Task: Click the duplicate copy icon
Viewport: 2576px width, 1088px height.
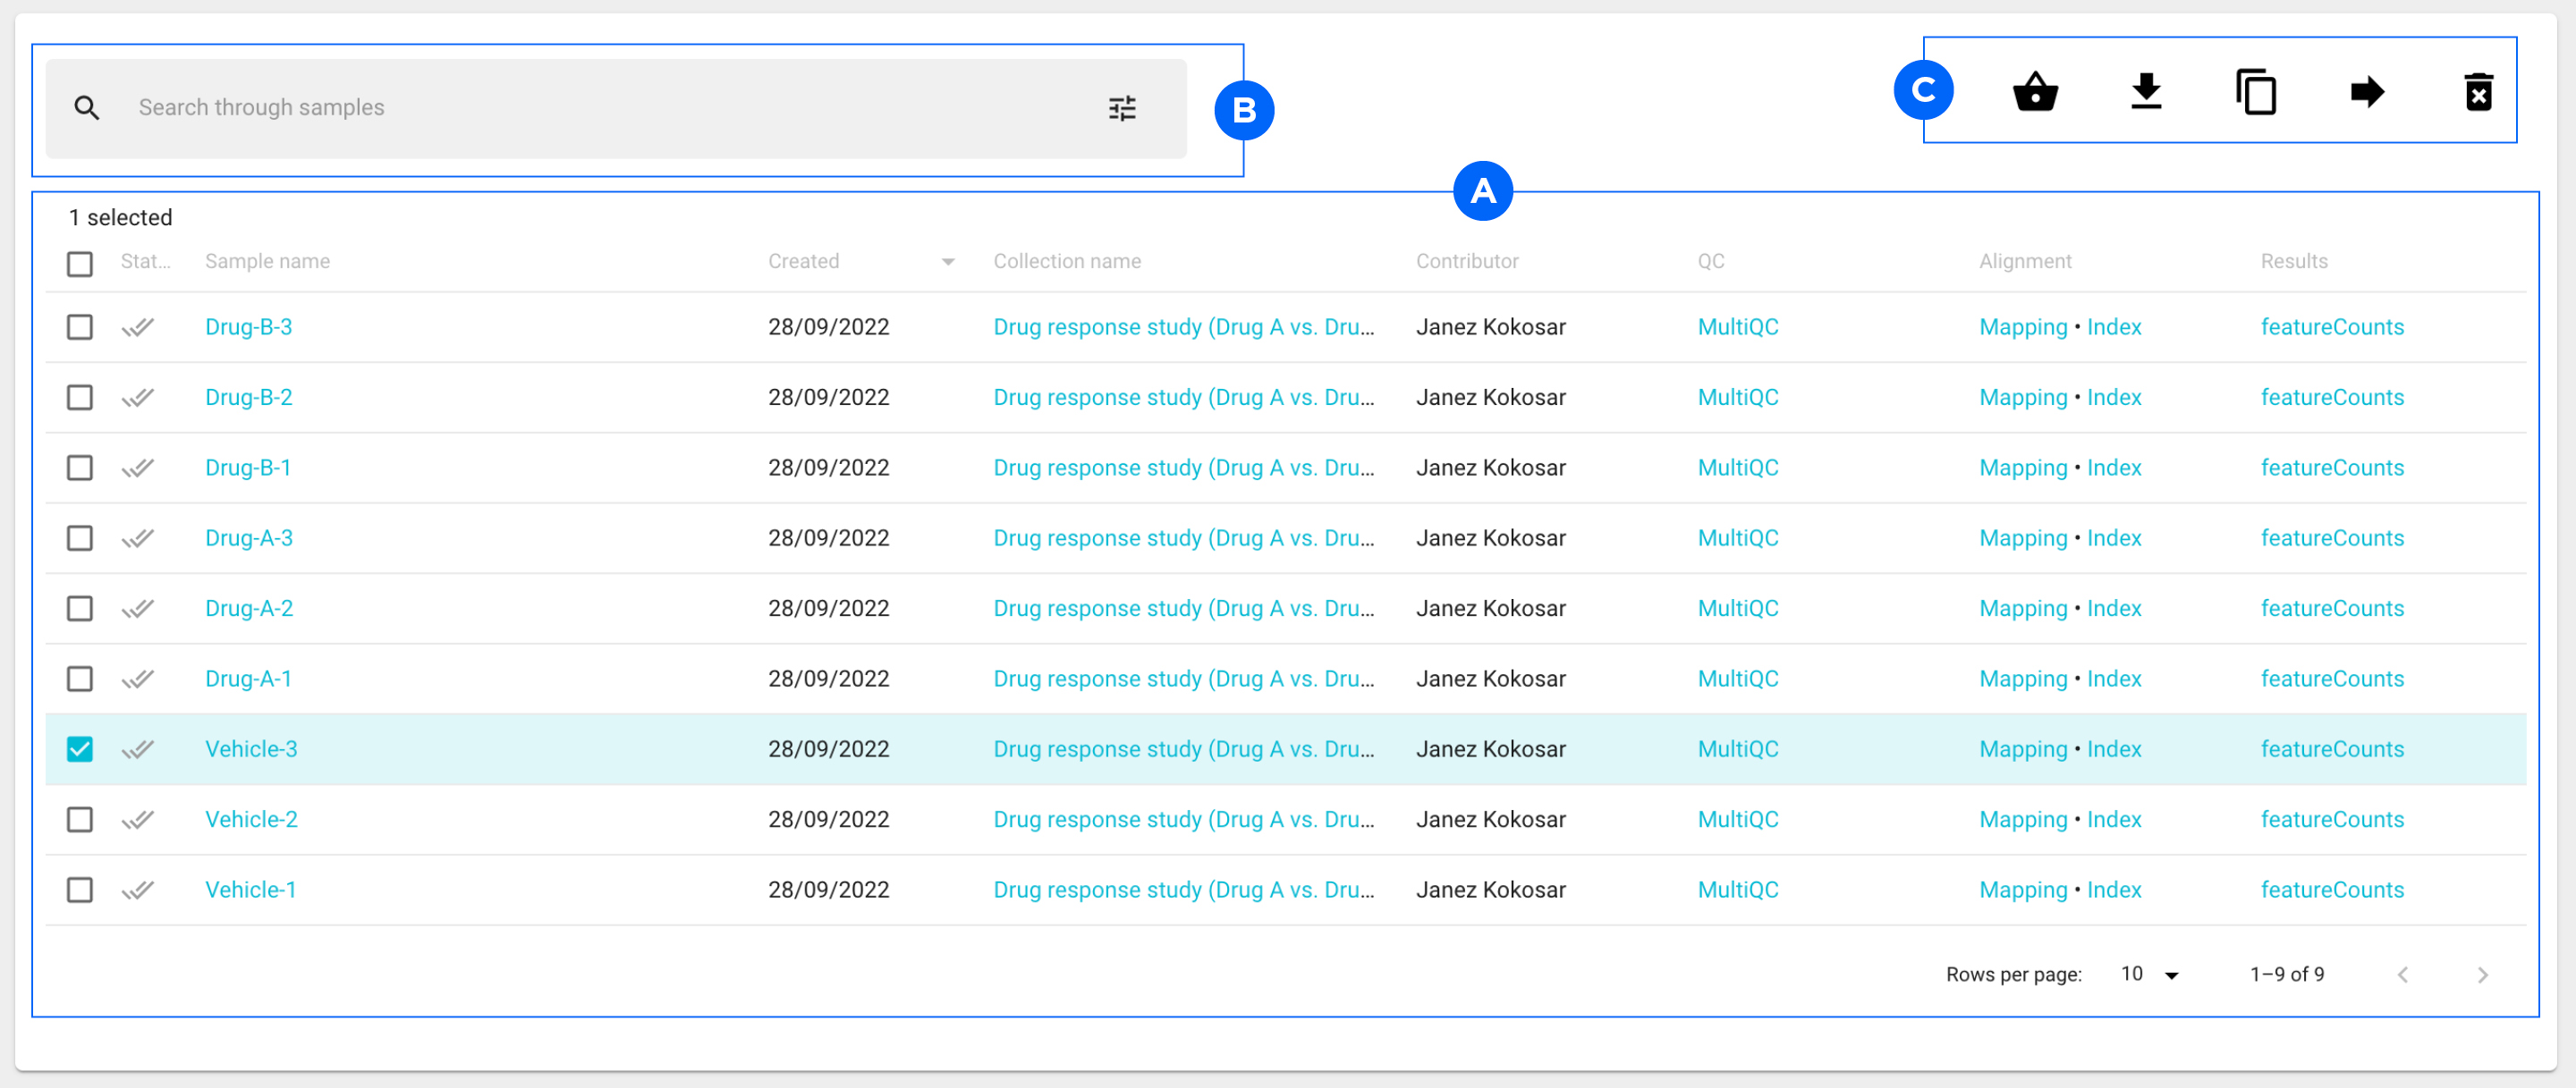Action: tap(2256, 92)
